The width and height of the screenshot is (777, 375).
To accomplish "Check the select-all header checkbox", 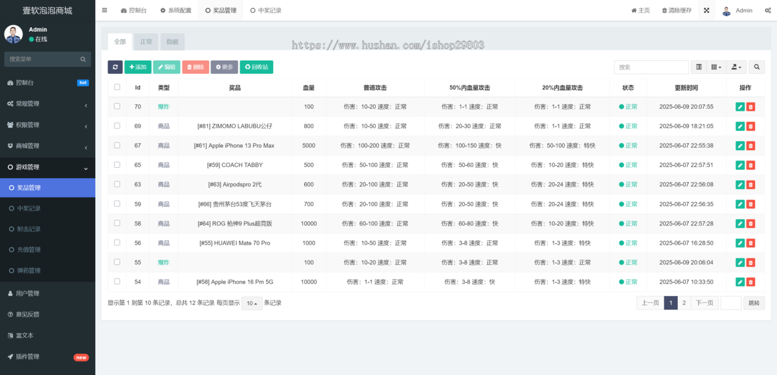I will 117,87.
